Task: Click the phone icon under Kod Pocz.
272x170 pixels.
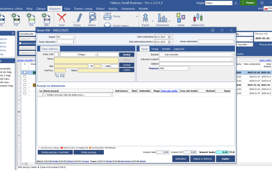Action: click(x=57, y=75)
